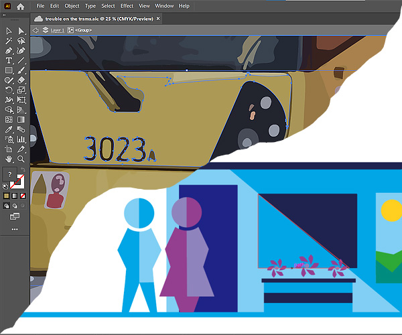Select the Zoom magnifier tool
The width and height of the screenshot is (402, 335).
coord(21,159)
